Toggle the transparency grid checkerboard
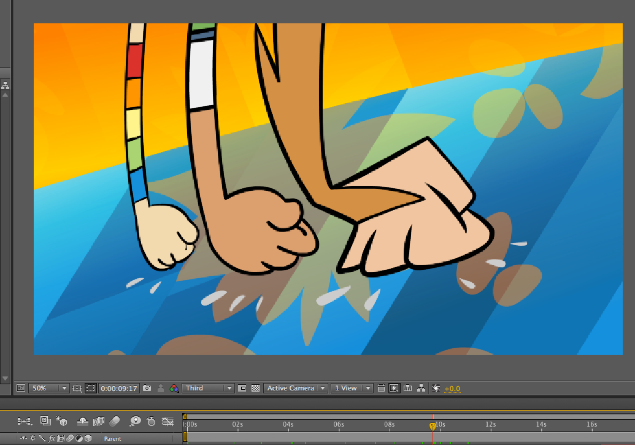Image resolution: width=635 pixels, height=445 pixels. 255,388
